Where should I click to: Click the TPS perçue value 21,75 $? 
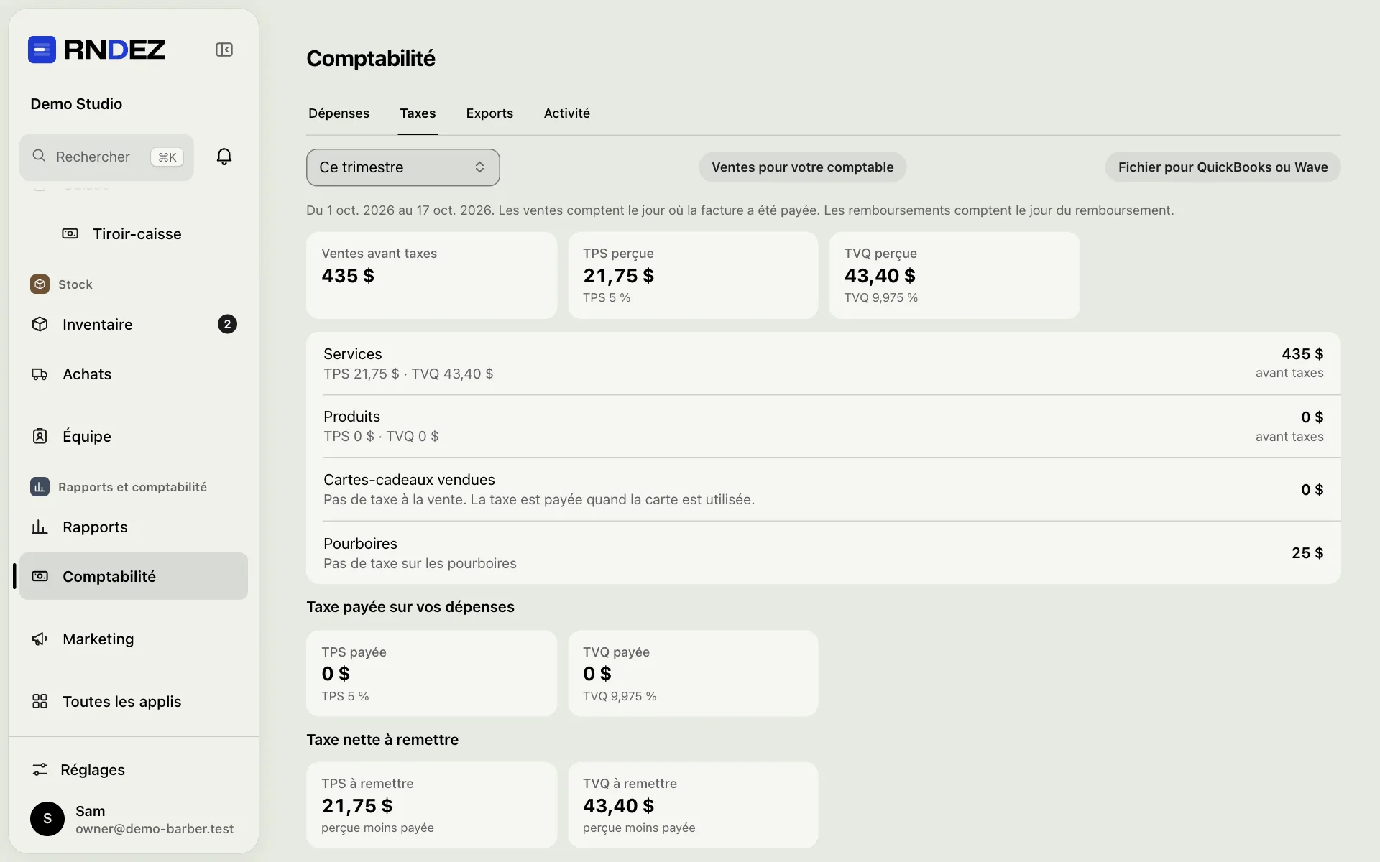(x=618, y=276)
